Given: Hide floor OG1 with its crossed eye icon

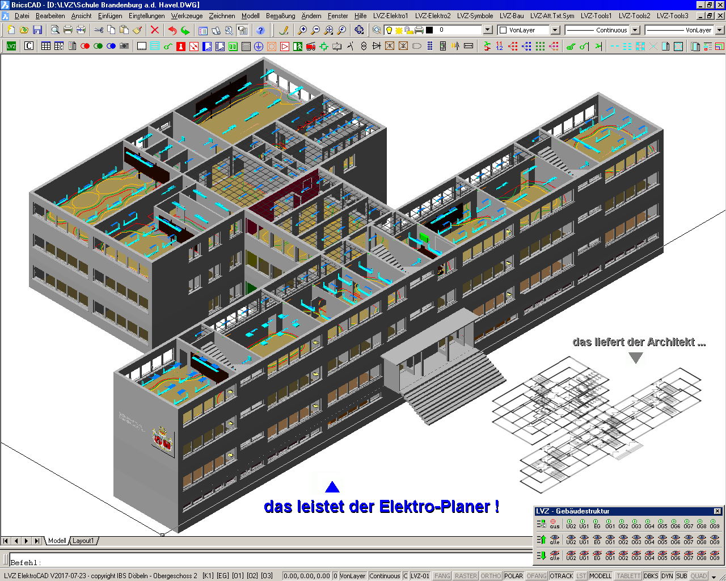Looking at the screenshot, I should tap(610, 554).
